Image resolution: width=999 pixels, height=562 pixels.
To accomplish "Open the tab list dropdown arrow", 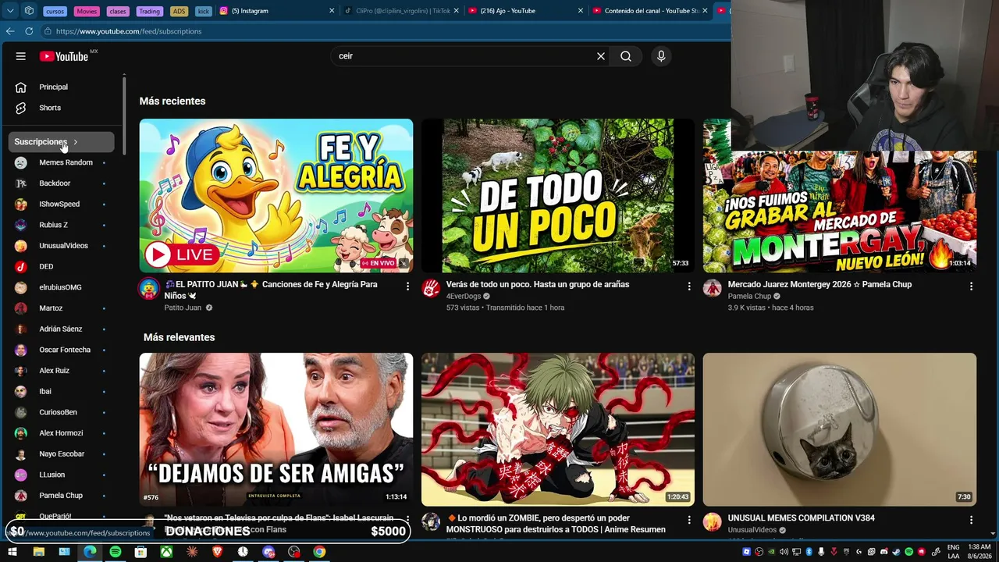I will coord(10,11).
